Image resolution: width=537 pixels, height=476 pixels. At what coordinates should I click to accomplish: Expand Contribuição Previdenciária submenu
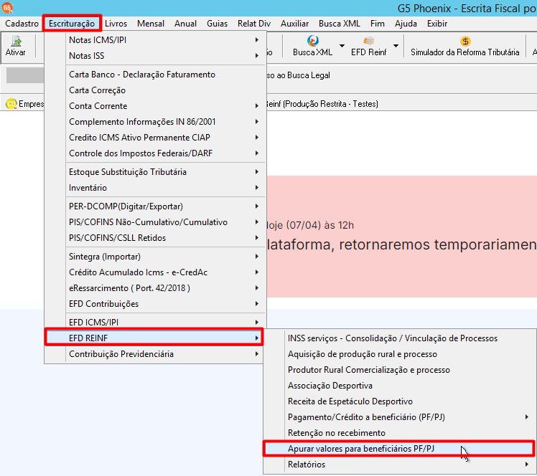coord(155,354)
